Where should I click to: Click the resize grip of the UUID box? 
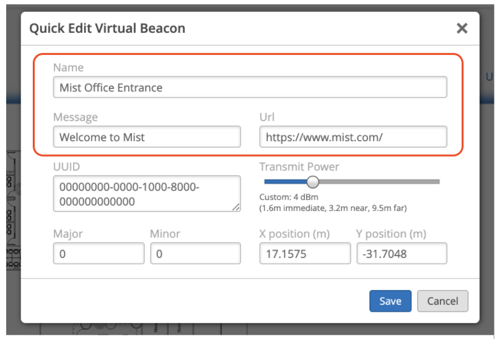coord(236,207)
